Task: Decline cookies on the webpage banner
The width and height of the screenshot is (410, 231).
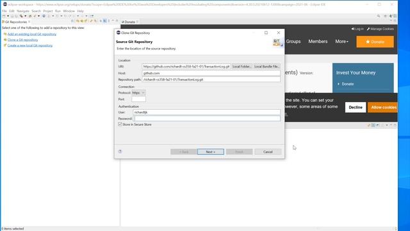Action: (356, 107)
